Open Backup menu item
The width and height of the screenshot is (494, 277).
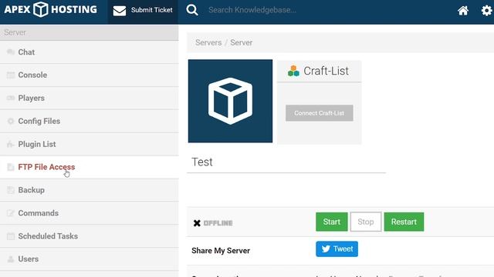click(x=90, y=190)
